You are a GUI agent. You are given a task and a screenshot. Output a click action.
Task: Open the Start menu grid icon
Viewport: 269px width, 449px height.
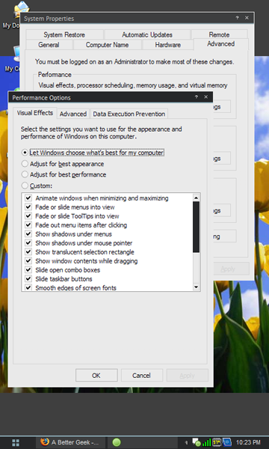pos(16,442)
